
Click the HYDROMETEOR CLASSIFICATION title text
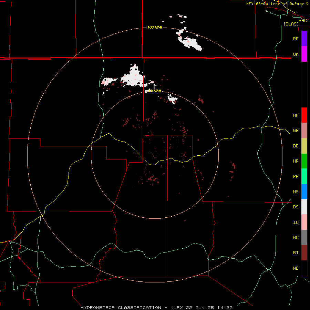121,308
